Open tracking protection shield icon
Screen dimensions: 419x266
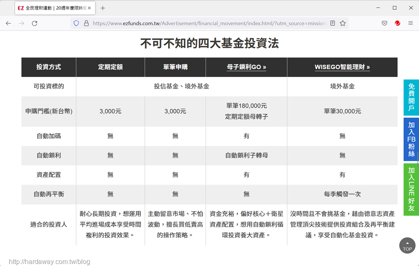point(76,23)
